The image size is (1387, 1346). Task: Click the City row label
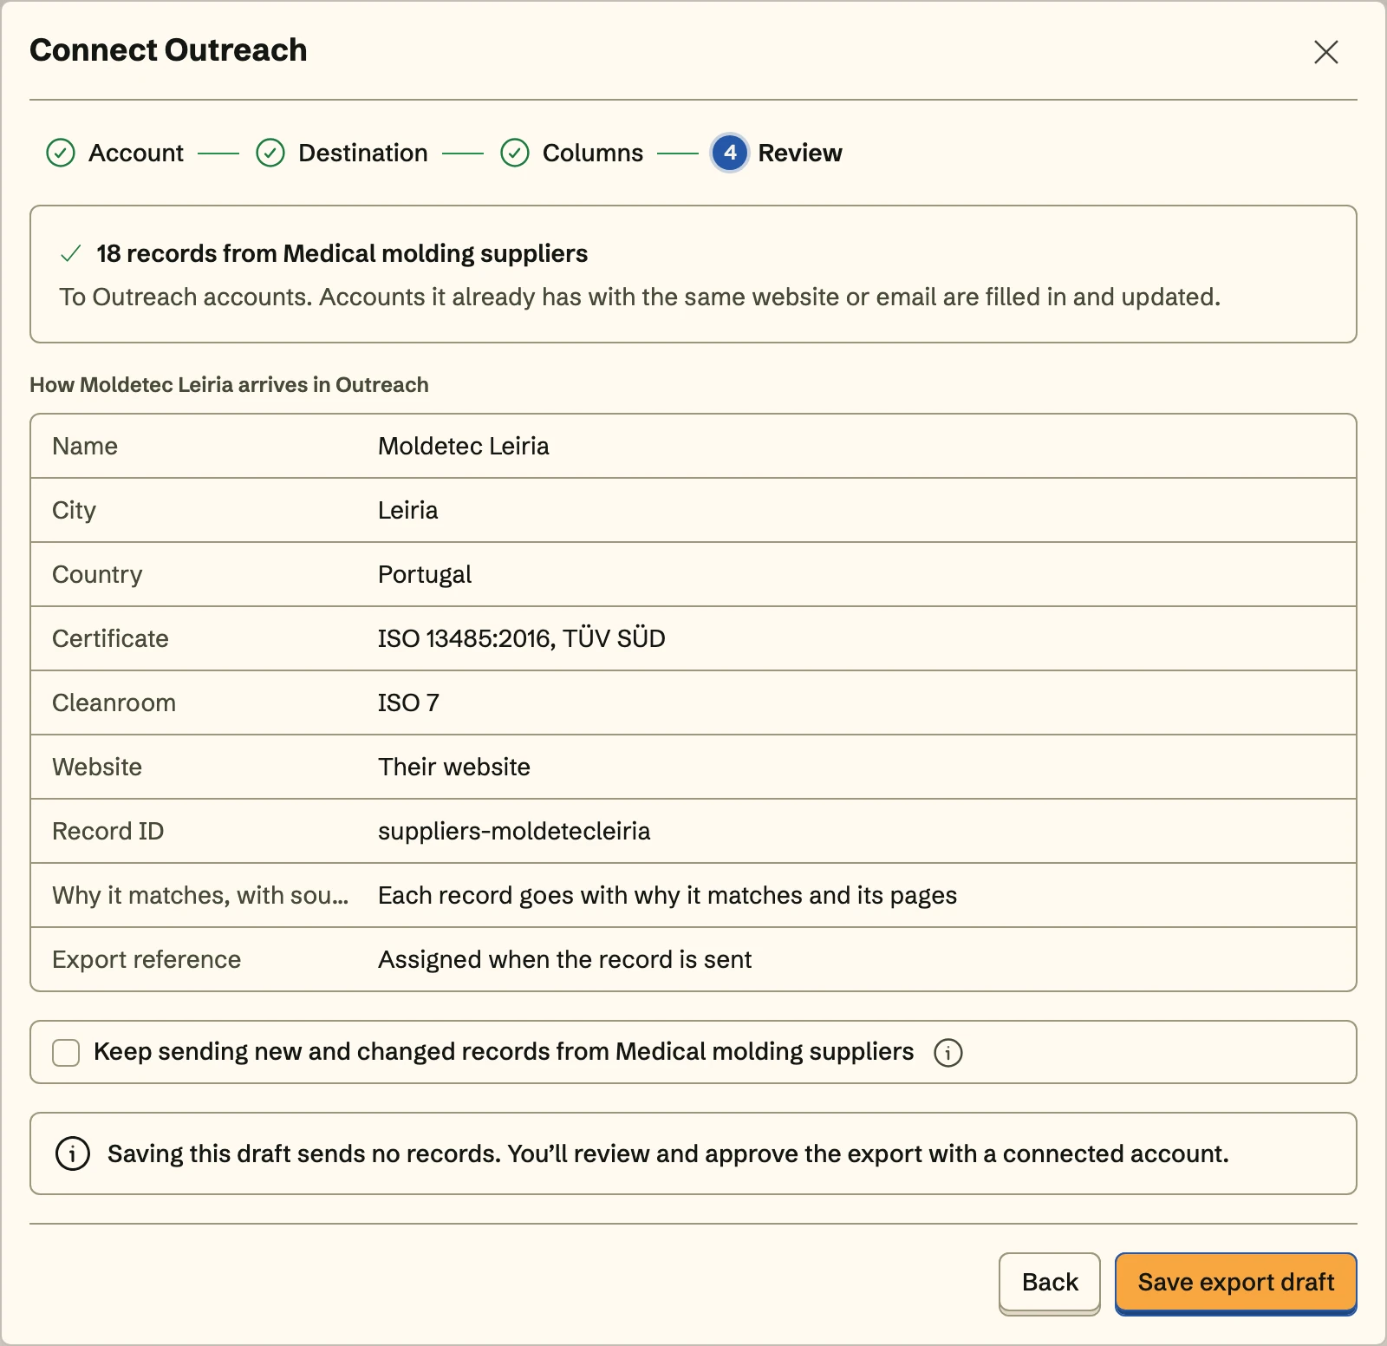coord(74,510)
